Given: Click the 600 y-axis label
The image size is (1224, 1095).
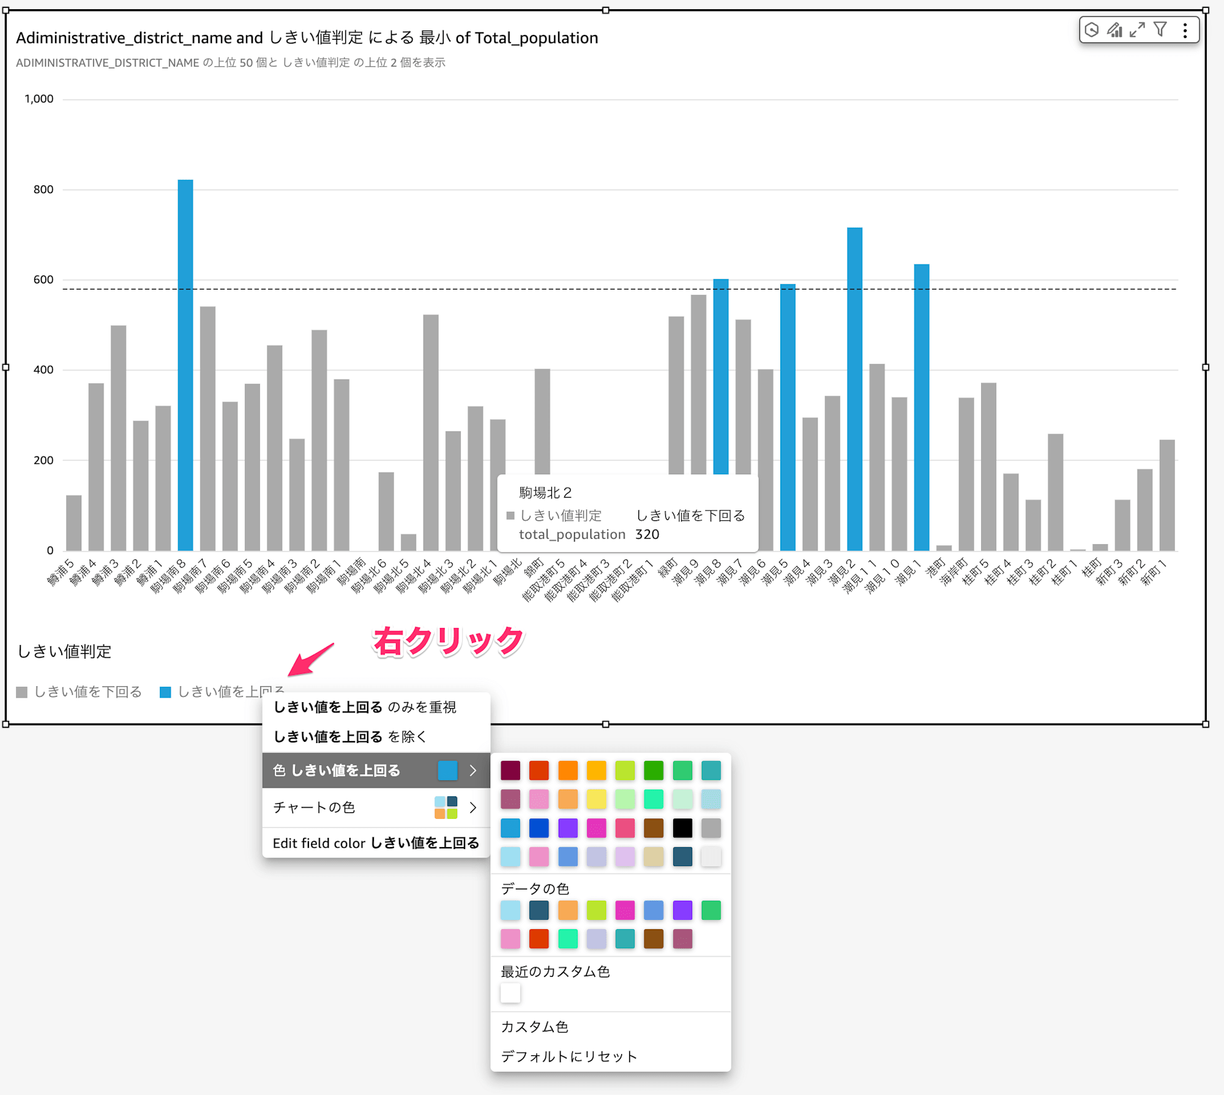Looking at the screenshot, I should coord(43,280).
